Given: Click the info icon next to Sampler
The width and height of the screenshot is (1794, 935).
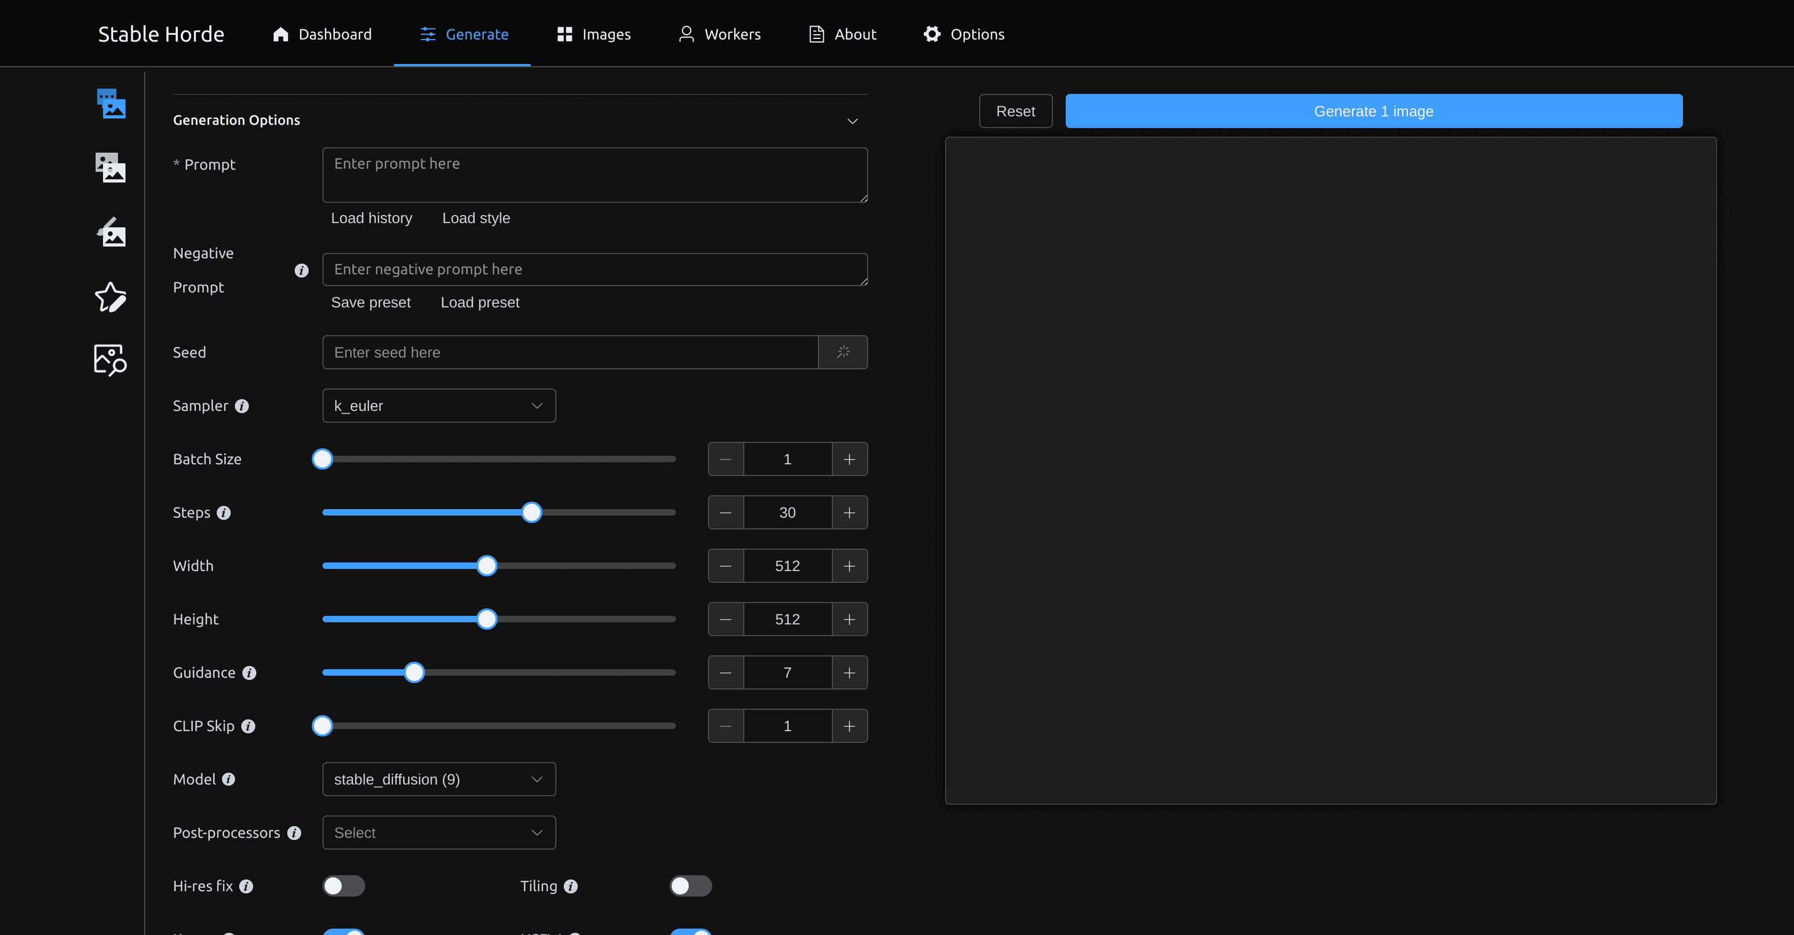Looking at the screenshot, I should point(242,406).
